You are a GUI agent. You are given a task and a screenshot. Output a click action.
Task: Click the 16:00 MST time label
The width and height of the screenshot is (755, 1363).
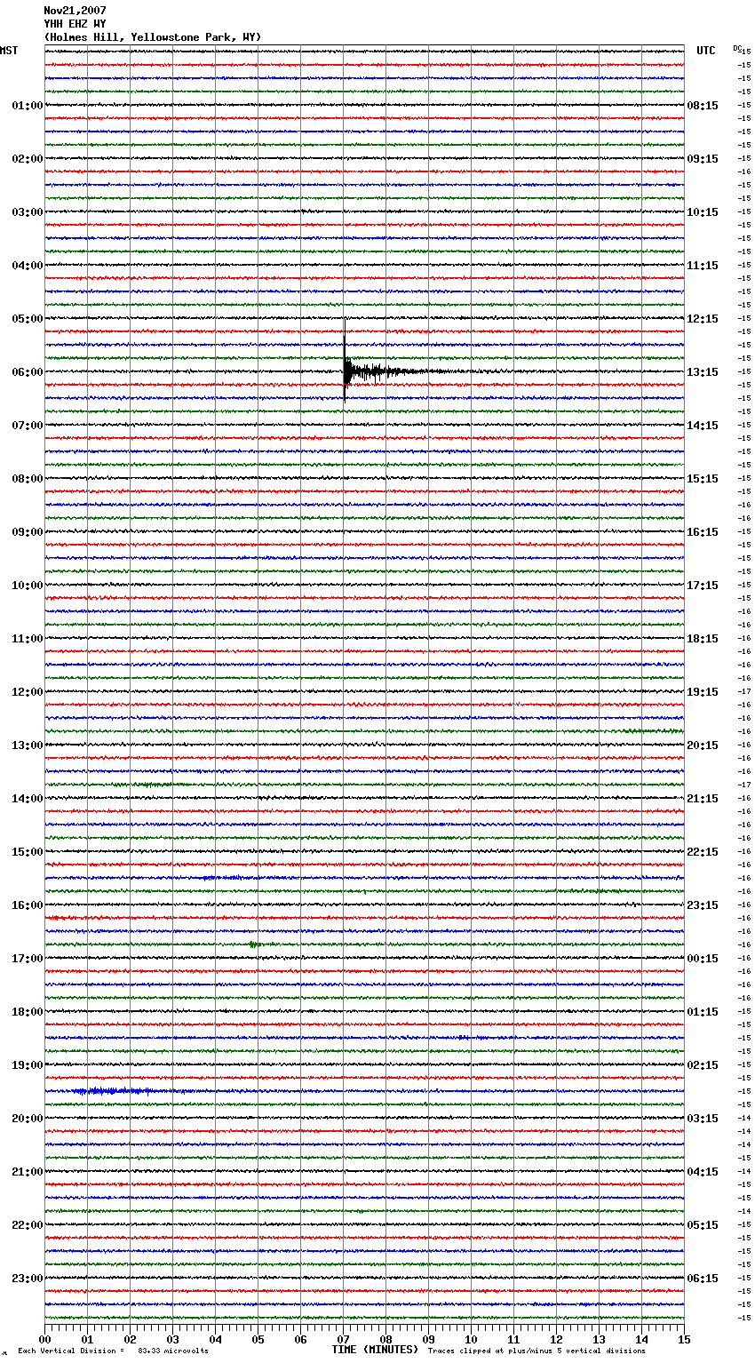pyautogui.click(x=27, y=905)
